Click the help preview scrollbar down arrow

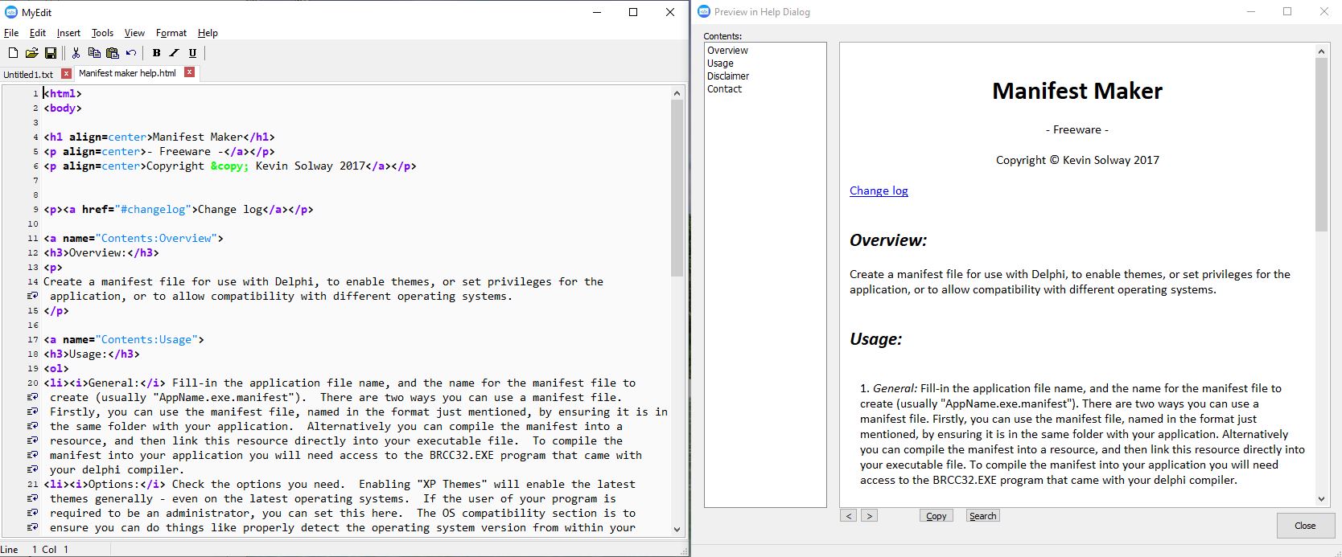(1321, 499)
